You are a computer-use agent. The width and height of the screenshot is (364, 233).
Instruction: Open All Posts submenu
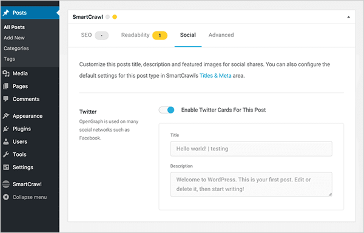point(14,27)
